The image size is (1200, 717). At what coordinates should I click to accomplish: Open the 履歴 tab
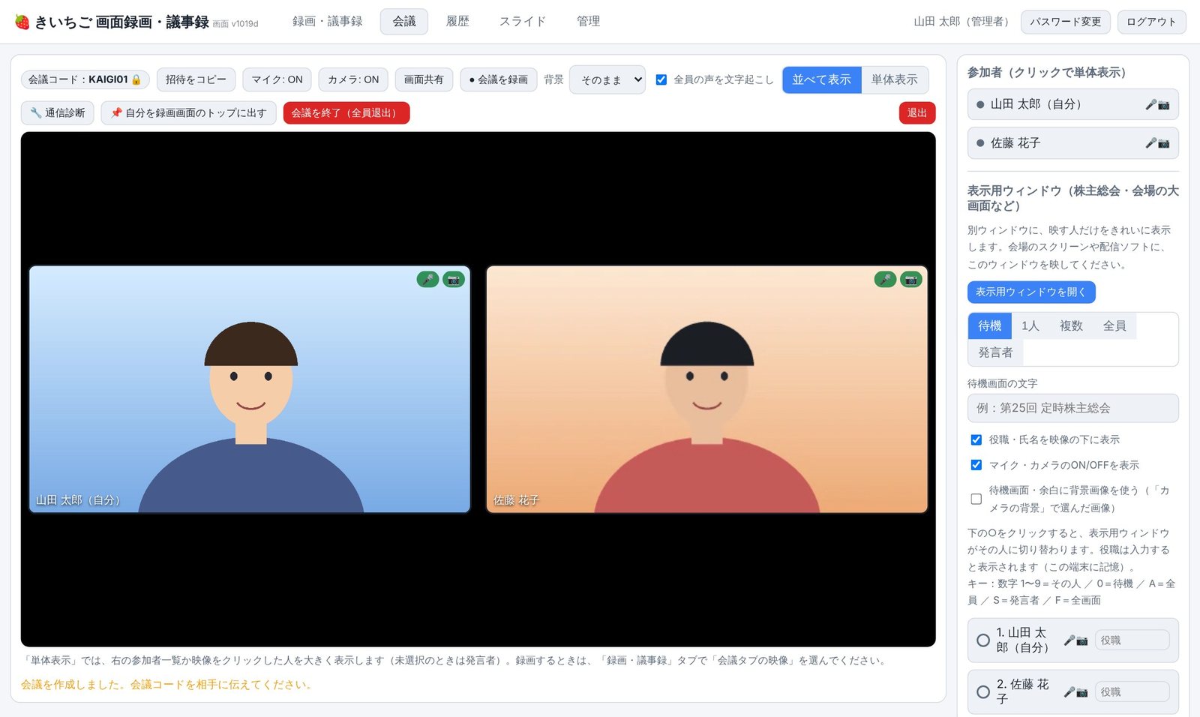(457, 22)
